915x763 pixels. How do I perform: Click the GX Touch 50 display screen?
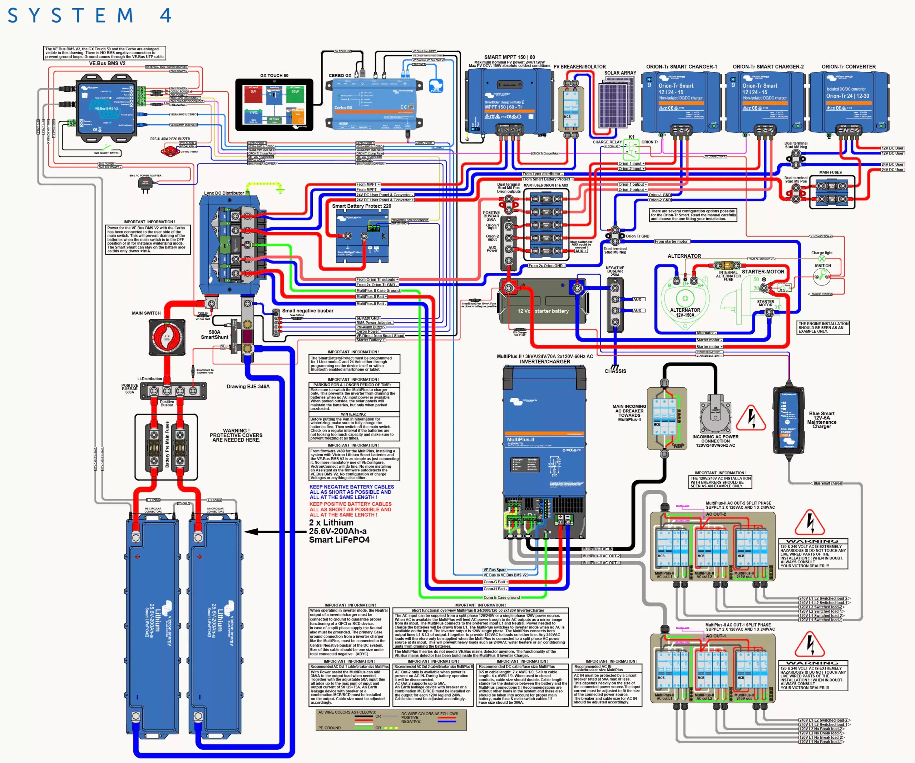pyautogui.click(x=274, y=105)
